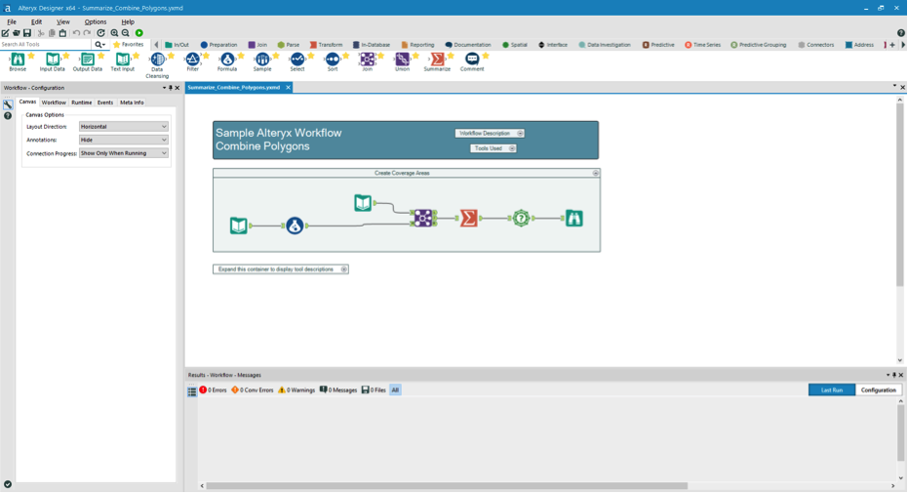Open a workflow using folder icon
The width and height of the screenshot is (908, 493).
tap(17, 33)
